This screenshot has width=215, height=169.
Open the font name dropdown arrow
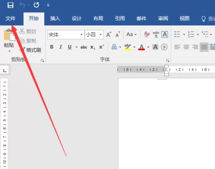pos(81,34)
